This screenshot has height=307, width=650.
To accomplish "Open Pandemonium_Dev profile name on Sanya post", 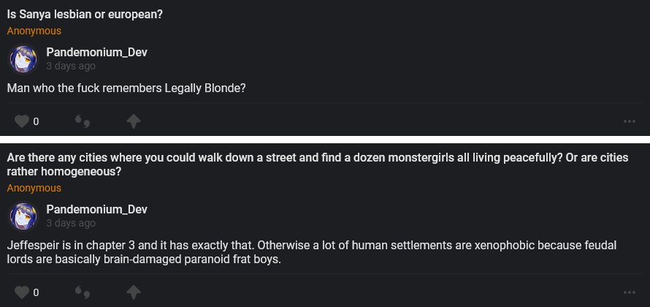I will pos(96,52).
